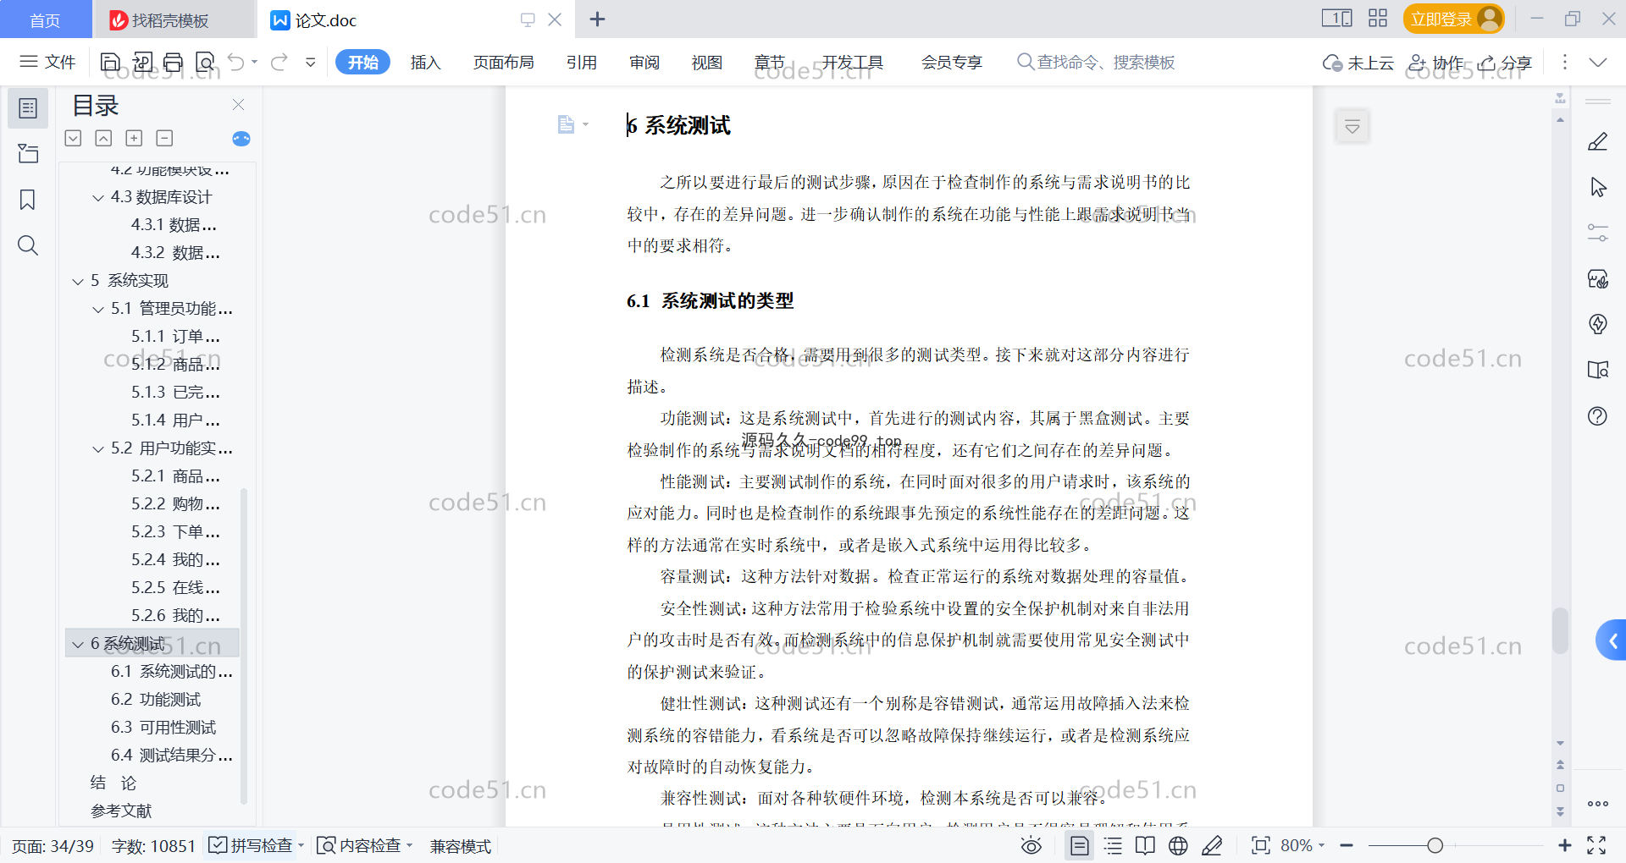Click the 立即登录 login button

point(1453,19)
